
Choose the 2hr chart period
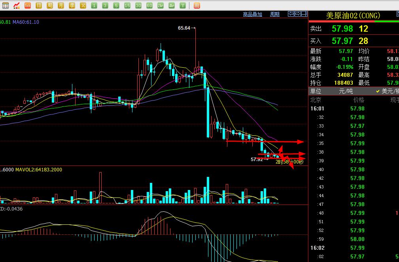pos(161,6)
